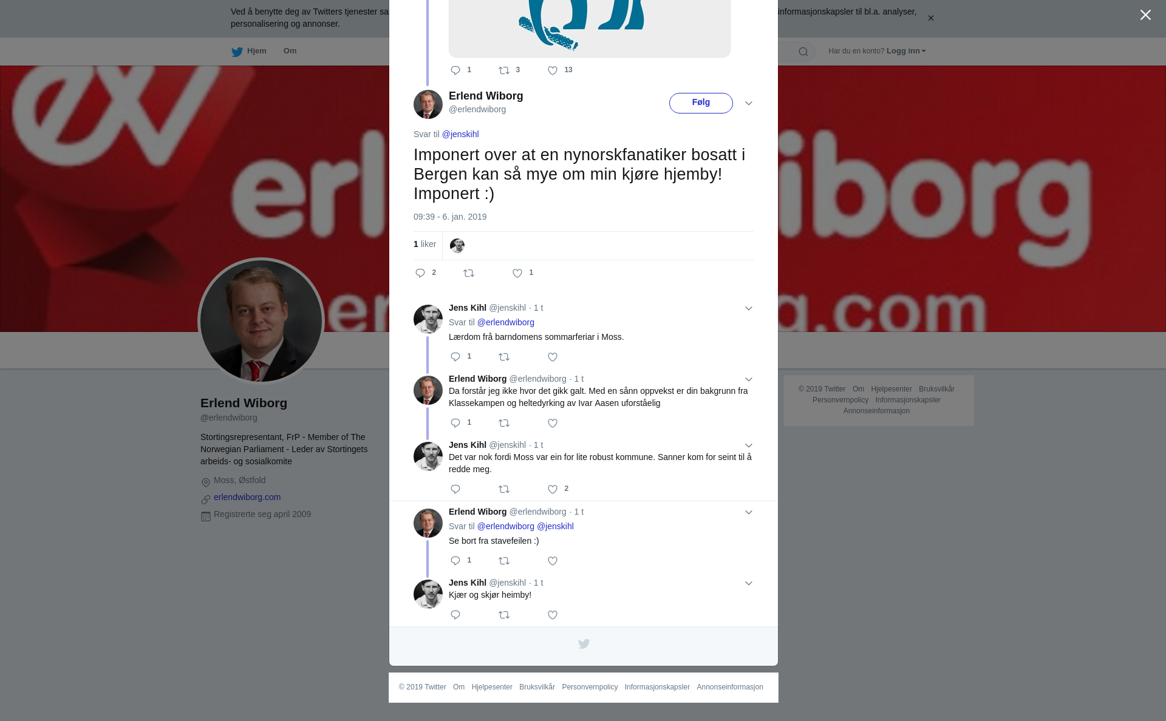Image resolution: width=1166 pixels, height=721 pixels.
Task: Open the Om menu item in top bar
Action: (x=290, y=51)
